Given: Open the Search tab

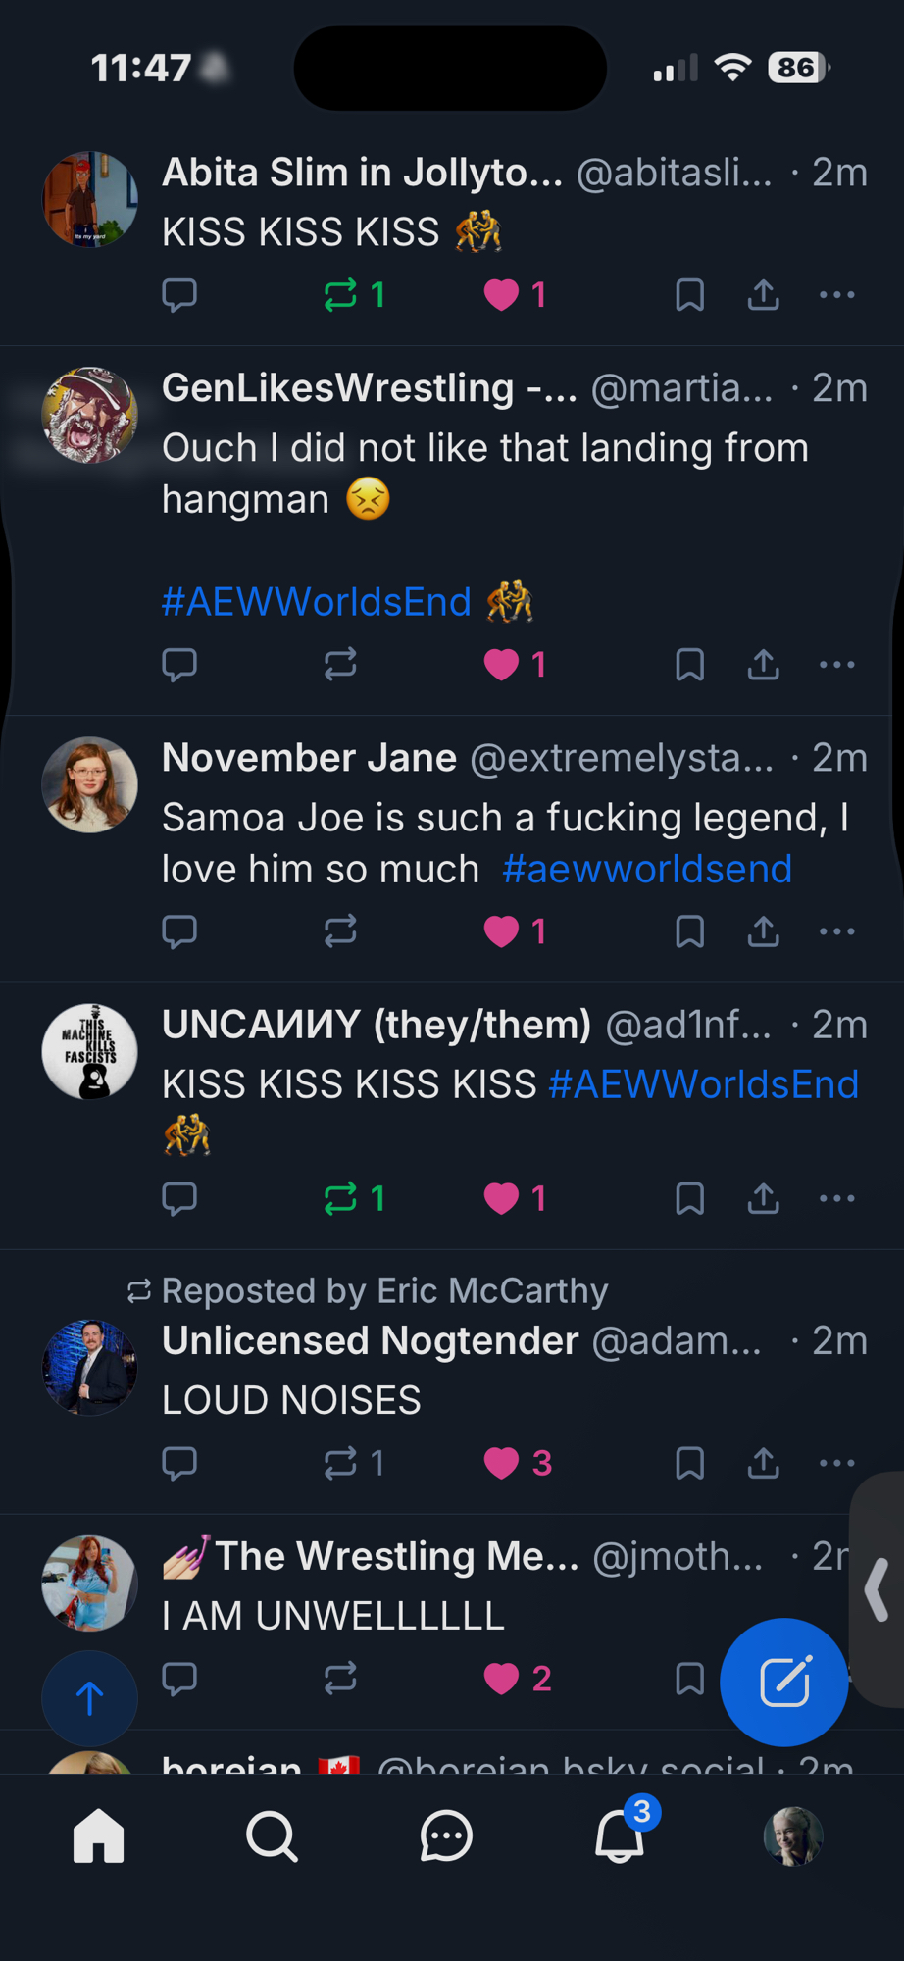Looking at the screenshot, I should 272,1835.
